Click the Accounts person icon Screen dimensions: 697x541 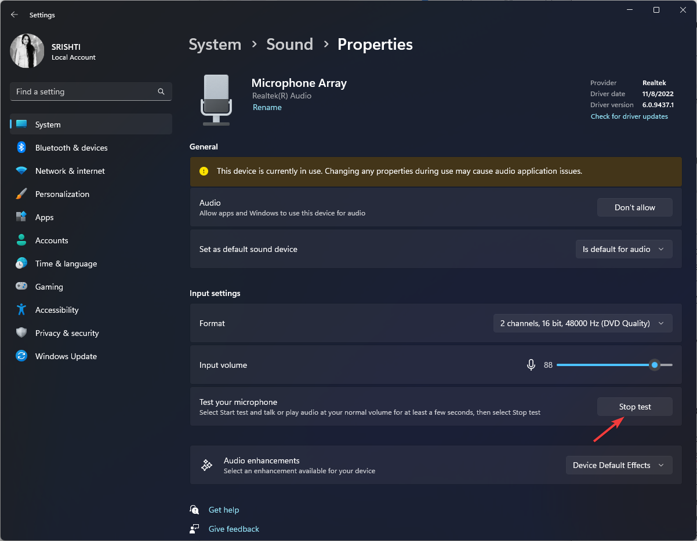pyautogui.click(x=21, y=240)
